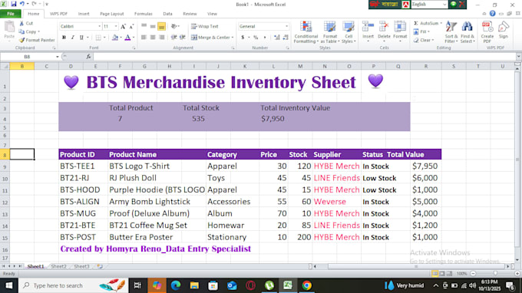Open the Sort & Filter dropdown
522x293 pixels.
click(451, 32)
